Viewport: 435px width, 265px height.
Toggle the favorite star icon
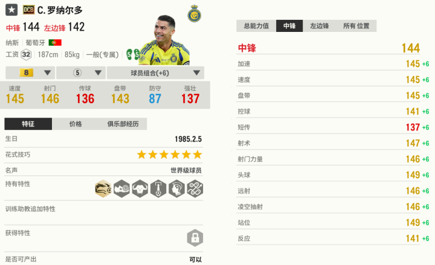(11, 10)
